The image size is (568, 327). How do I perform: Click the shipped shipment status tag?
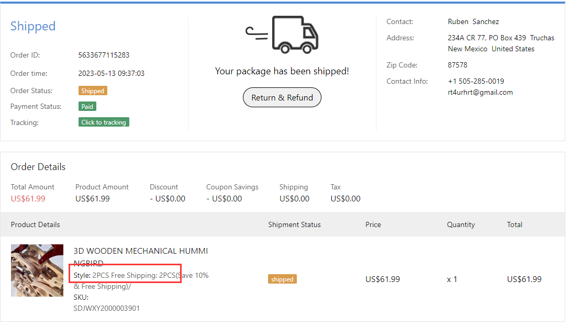[282, 279]
